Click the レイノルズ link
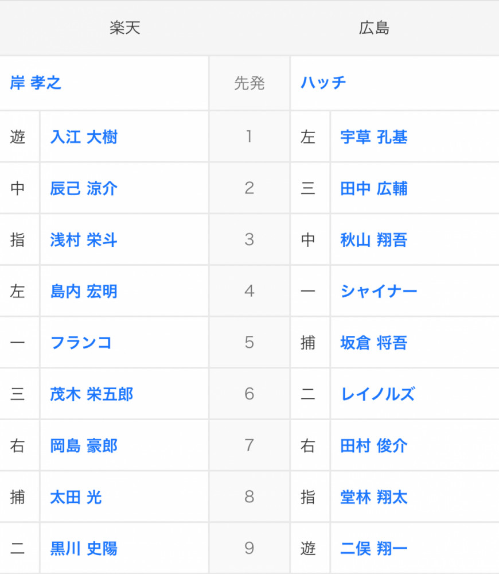This screenshot has height=574, width=499. click(x=377, y=394)
